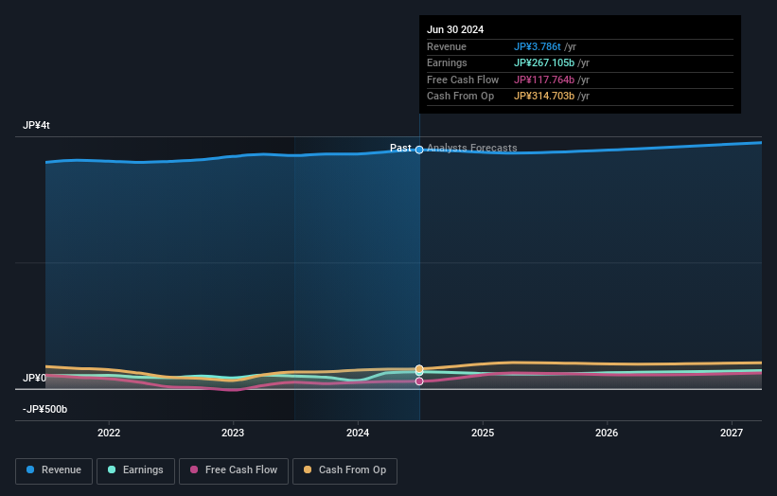Click the Cash From Op label in tooltip
Viewport: 777px width, 496px height.
tap(460, 97)
